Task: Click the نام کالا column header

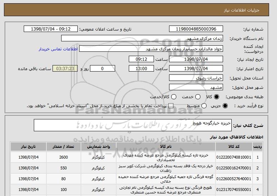Action: click(166, 147)
